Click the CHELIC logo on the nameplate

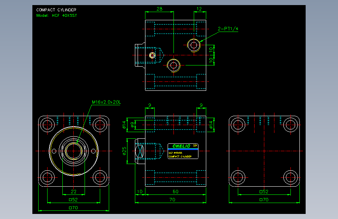pos(181,146)
